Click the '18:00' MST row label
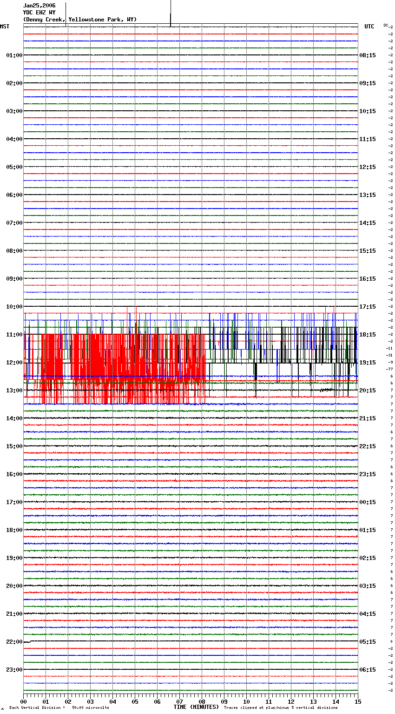395x714 pixels. (14, 530)
